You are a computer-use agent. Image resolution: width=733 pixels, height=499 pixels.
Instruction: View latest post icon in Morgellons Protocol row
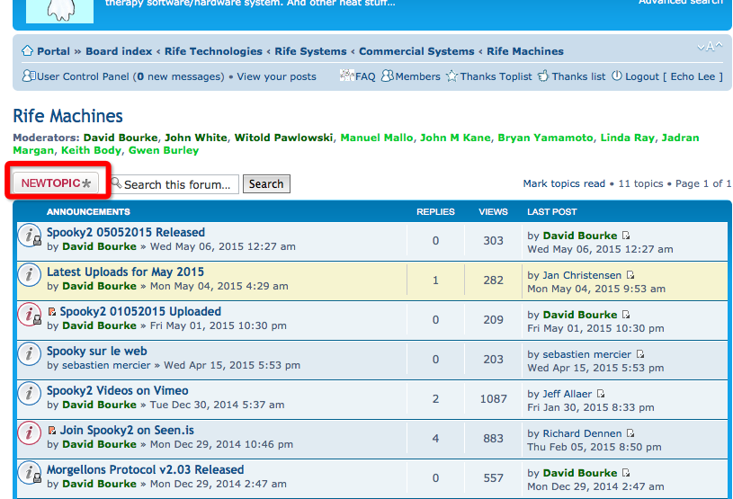click(x=626, y=473)
